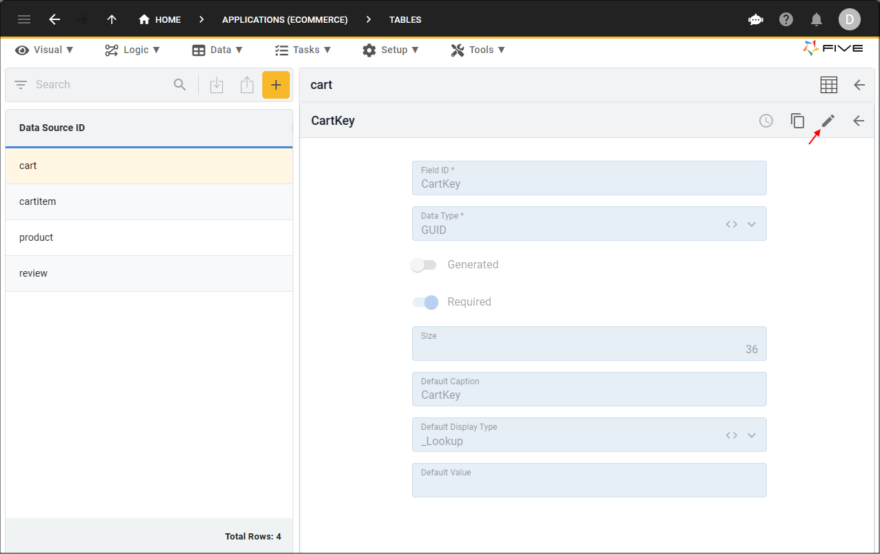This screenshot has height=554, width=880.
Task: Click the help question mark icon
Action: click(786, 19)
